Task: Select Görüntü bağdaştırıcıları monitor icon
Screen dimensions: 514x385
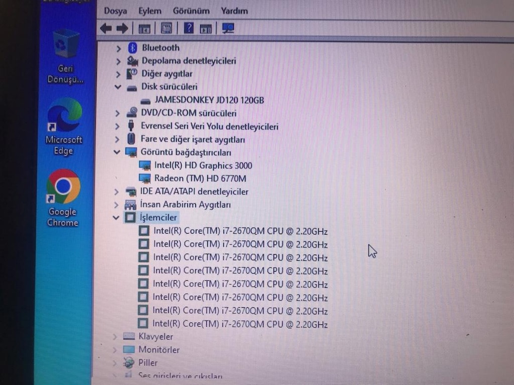Action: tap(131, 152)
